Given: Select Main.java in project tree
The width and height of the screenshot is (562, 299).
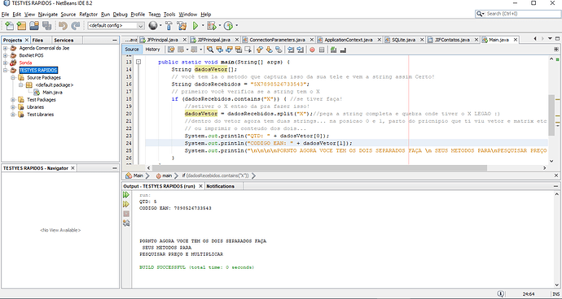Looking at the screenshot, I should tap(52, 93).
